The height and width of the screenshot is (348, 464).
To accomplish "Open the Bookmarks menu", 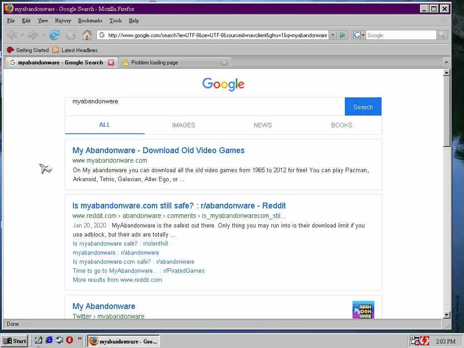I will 90,21.
